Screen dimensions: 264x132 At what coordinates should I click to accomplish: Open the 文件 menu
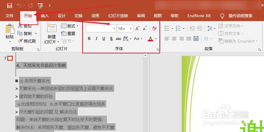10,16
